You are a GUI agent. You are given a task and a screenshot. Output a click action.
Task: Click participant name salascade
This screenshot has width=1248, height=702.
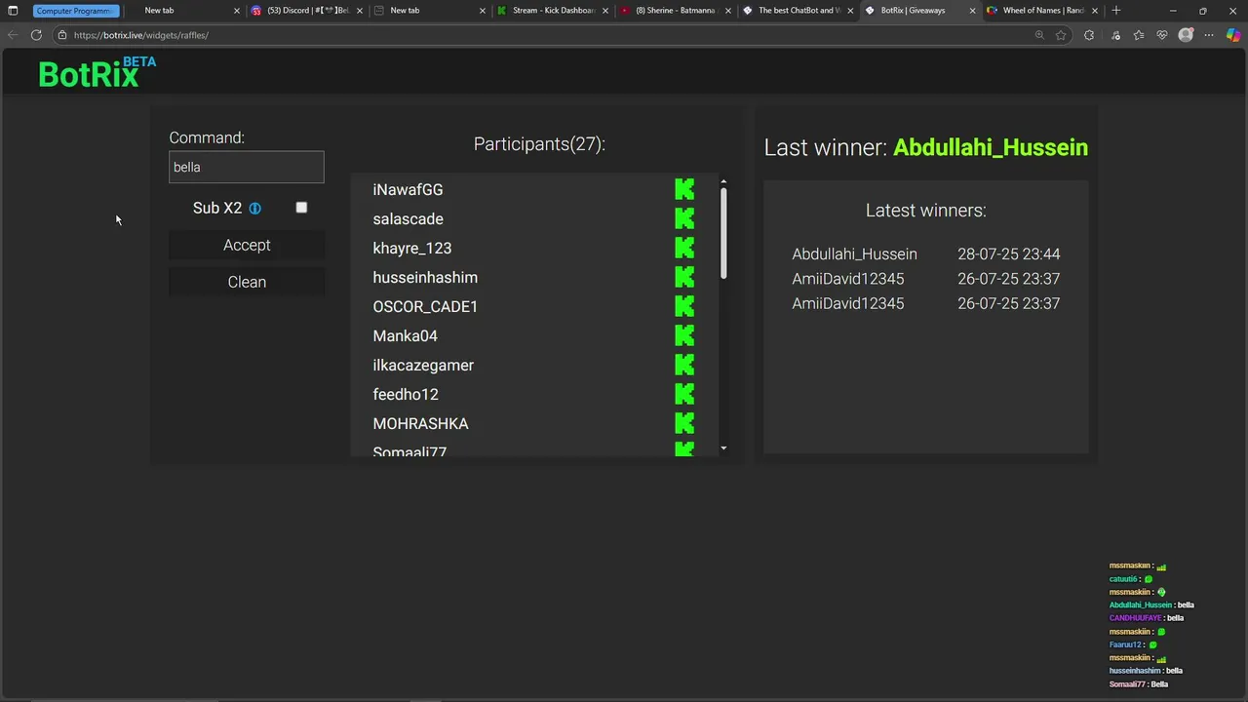point(408,218)
